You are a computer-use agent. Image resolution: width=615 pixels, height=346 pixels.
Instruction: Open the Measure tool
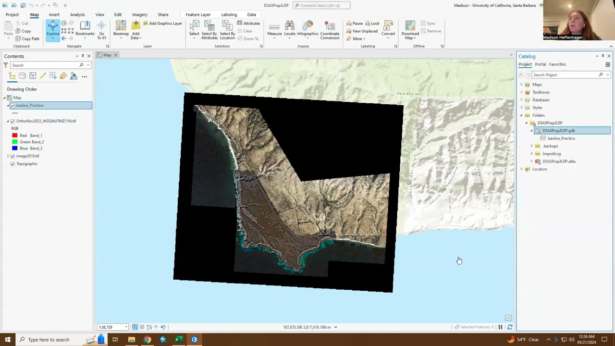(274, 29)
